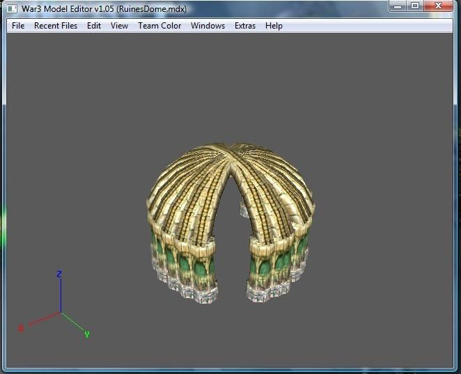Maximize the War3 Model Editor window
This screenshot has width=461, height=374.
[415, 6]
